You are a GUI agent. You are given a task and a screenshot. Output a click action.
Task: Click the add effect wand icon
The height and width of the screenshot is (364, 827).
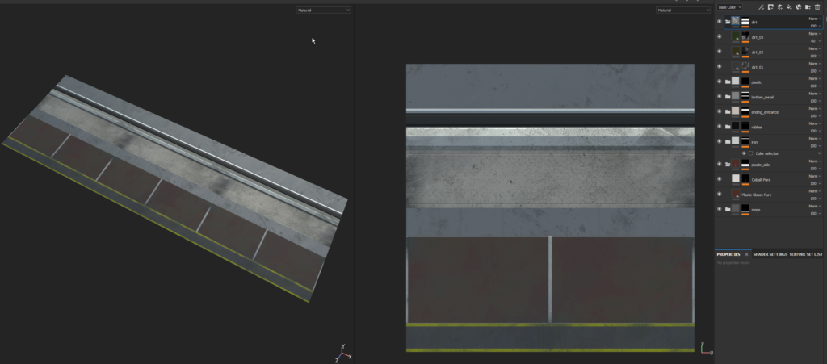click(761, 6)
